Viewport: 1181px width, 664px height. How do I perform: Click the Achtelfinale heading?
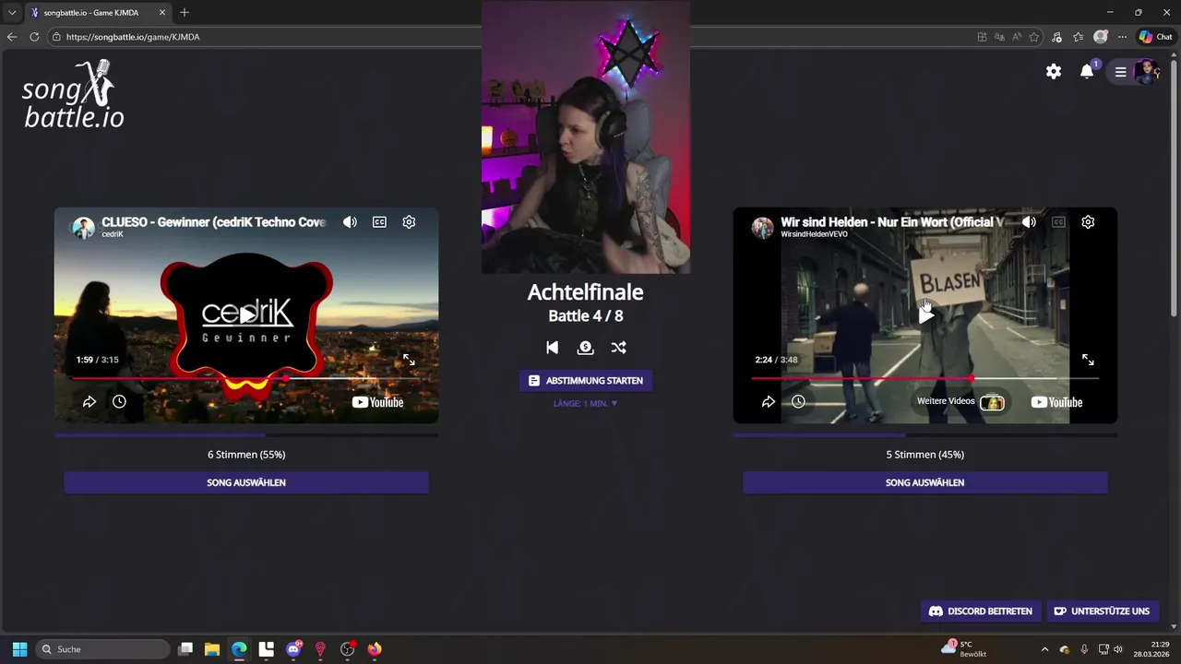tap(586, 292)
